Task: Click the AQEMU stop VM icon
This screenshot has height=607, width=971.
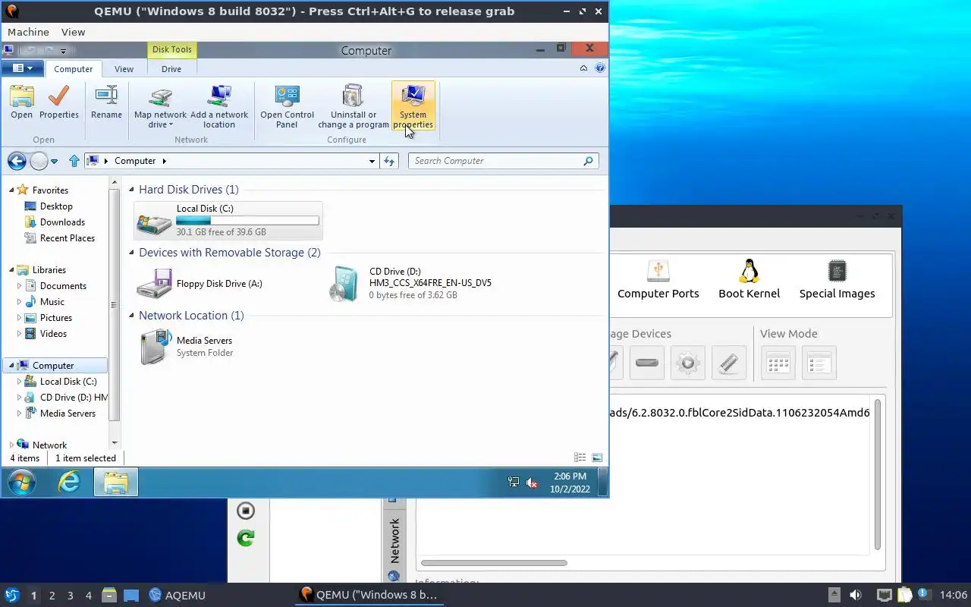Action: (x=245, y=511)
